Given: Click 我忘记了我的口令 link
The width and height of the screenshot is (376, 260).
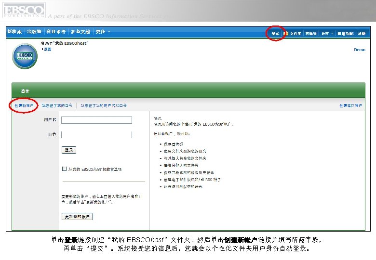Looking at the screenshot, I should click(x=57, y=105).
